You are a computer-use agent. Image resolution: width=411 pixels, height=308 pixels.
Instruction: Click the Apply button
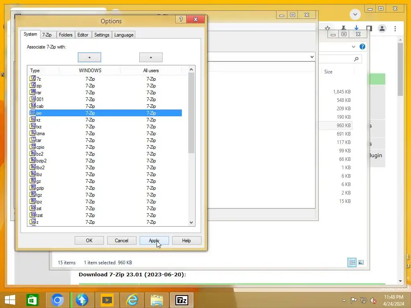(154, 241)
